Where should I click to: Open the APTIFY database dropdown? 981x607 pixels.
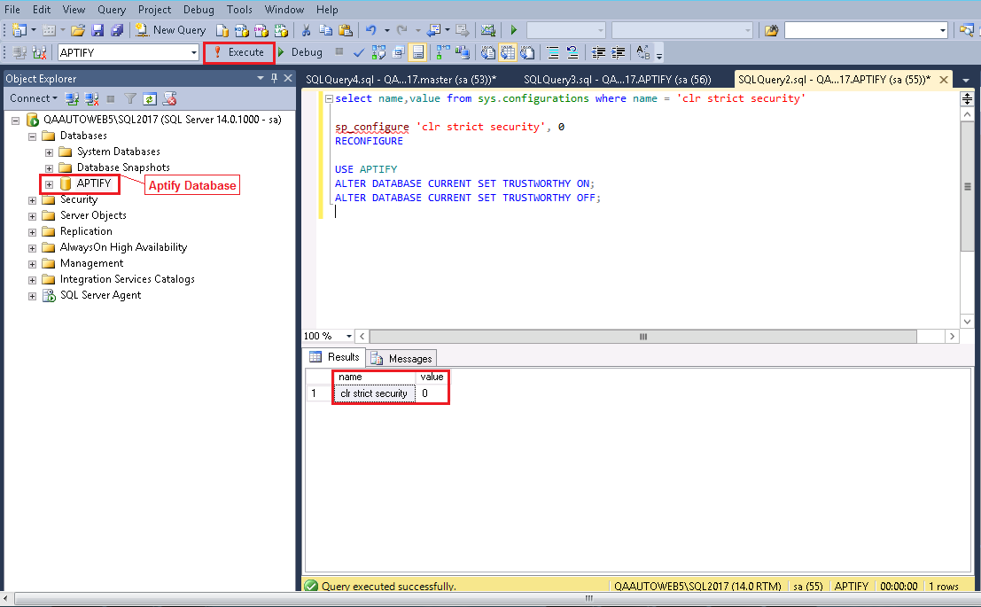point(194,52)
